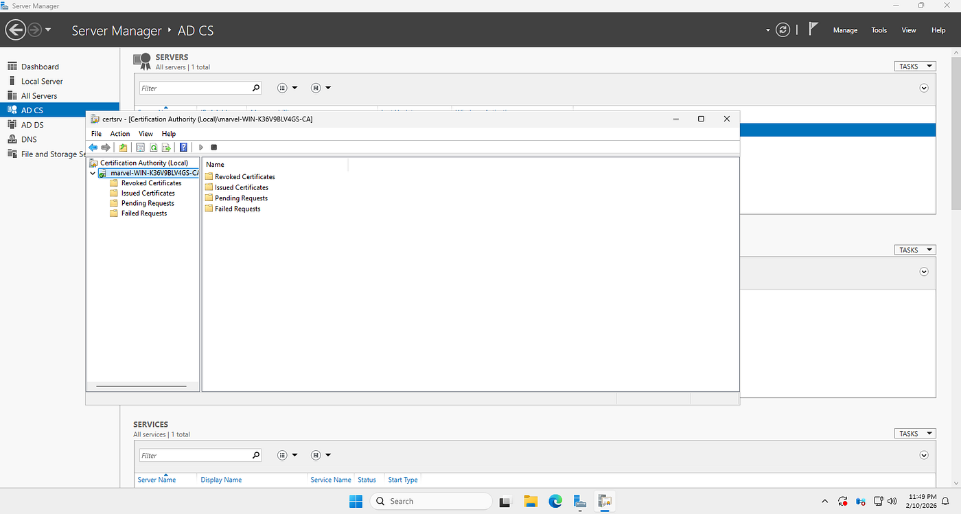Open the Action menu in certsrv
The width and height of the screenshot is (961, 514).
(120, 134)
